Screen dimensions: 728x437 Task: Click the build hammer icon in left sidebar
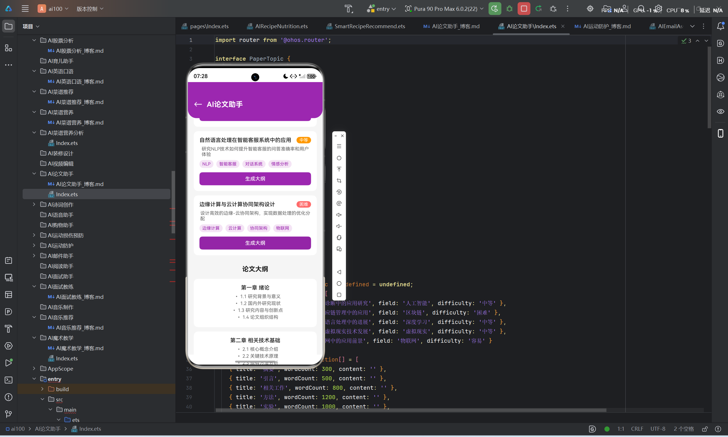point(9,329)
